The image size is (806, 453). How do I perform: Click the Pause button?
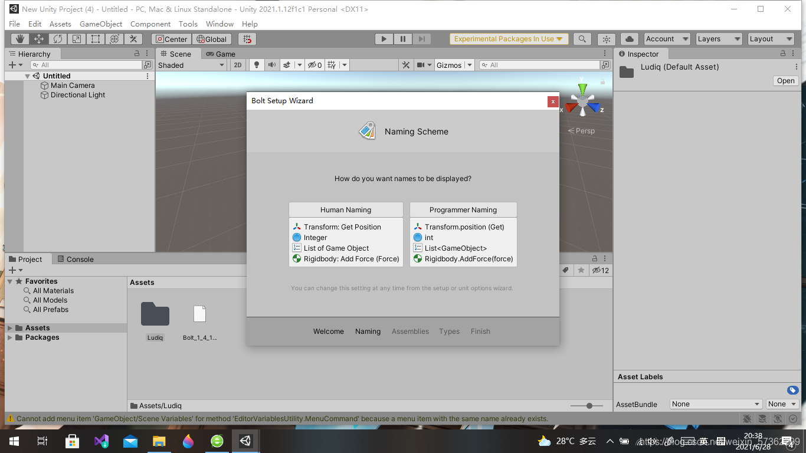[402, 39]
